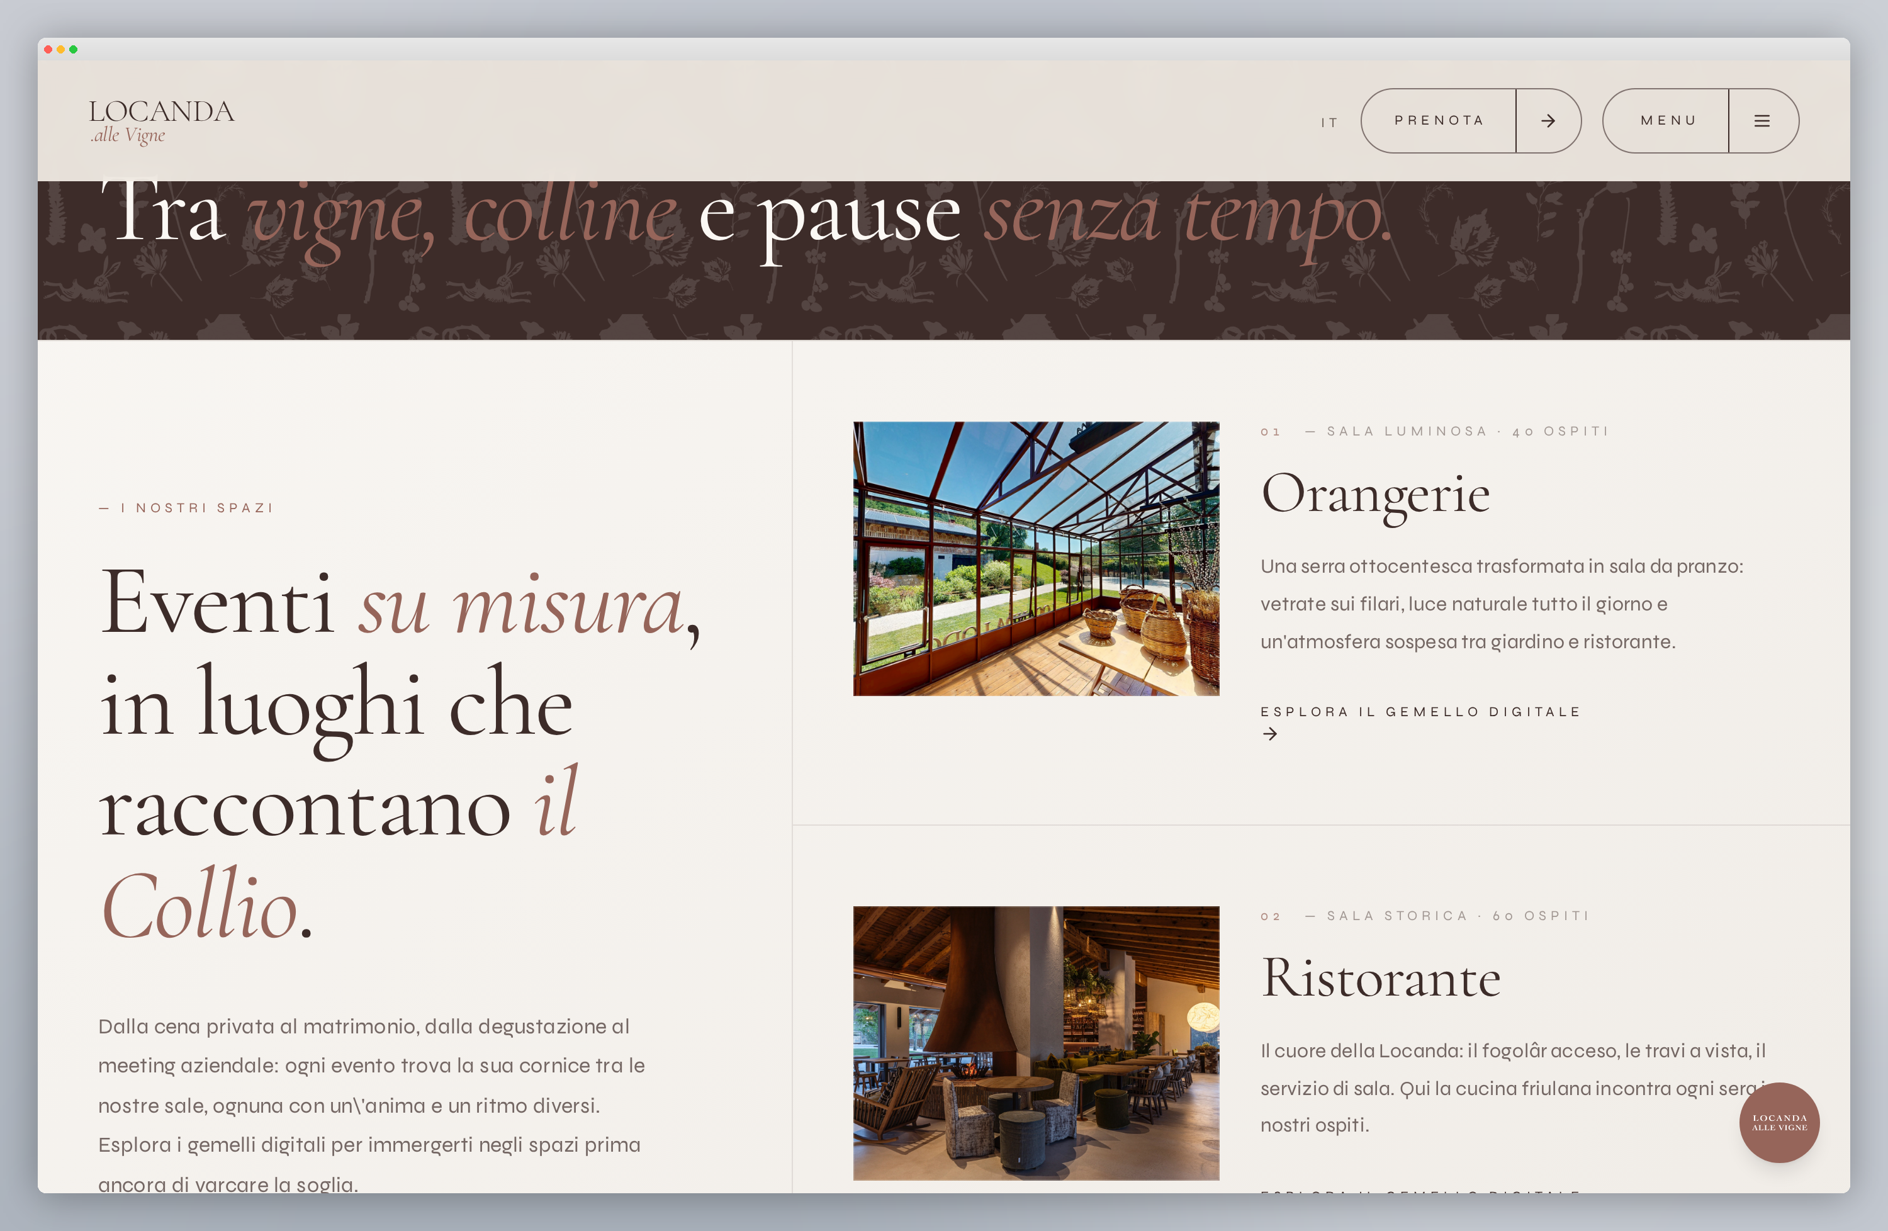Click the Orangerie description paragraph

pyautogui.click(x=1502, y=604)
